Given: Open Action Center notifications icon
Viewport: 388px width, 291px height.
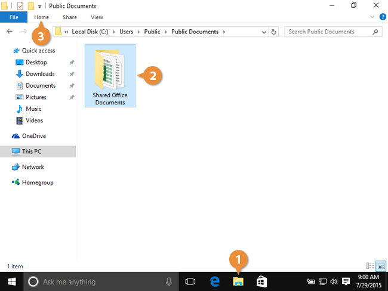Looking at the screenshot, I should click(346, 281).
